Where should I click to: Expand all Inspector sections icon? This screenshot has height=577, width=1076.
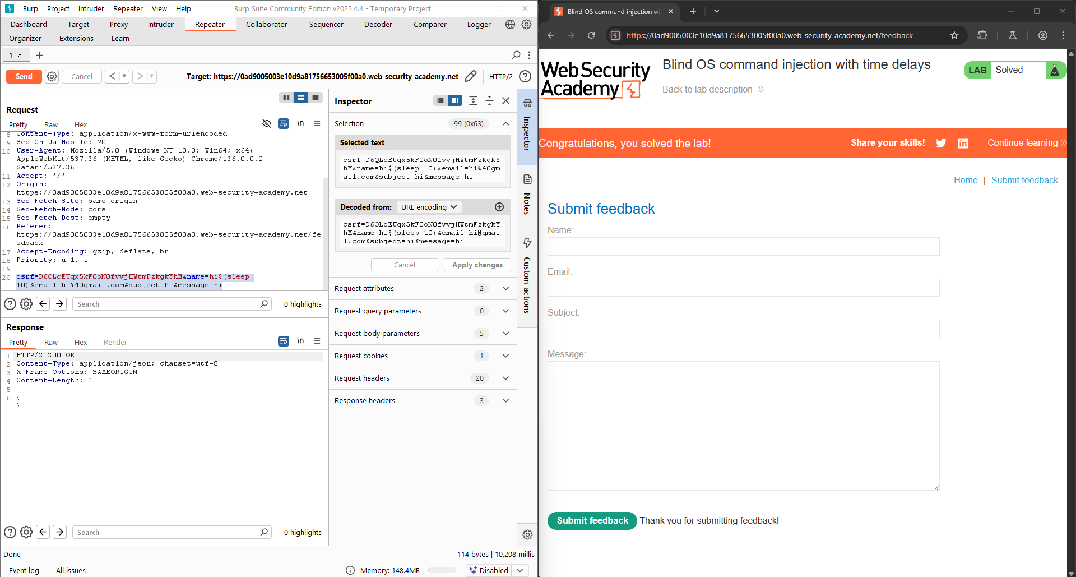click(473, 100)
